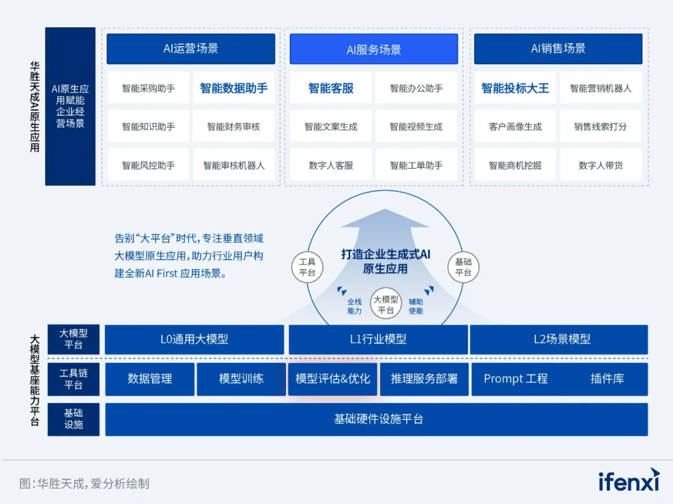Click the 工具平台 circle icon
This screenshot has width=673, height=504.
pyautogui.click(x=307, y=267)
